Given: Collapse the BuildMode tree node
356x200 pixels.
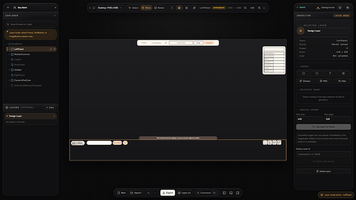Looking at the screenshot, I should (x=6, y=44).
